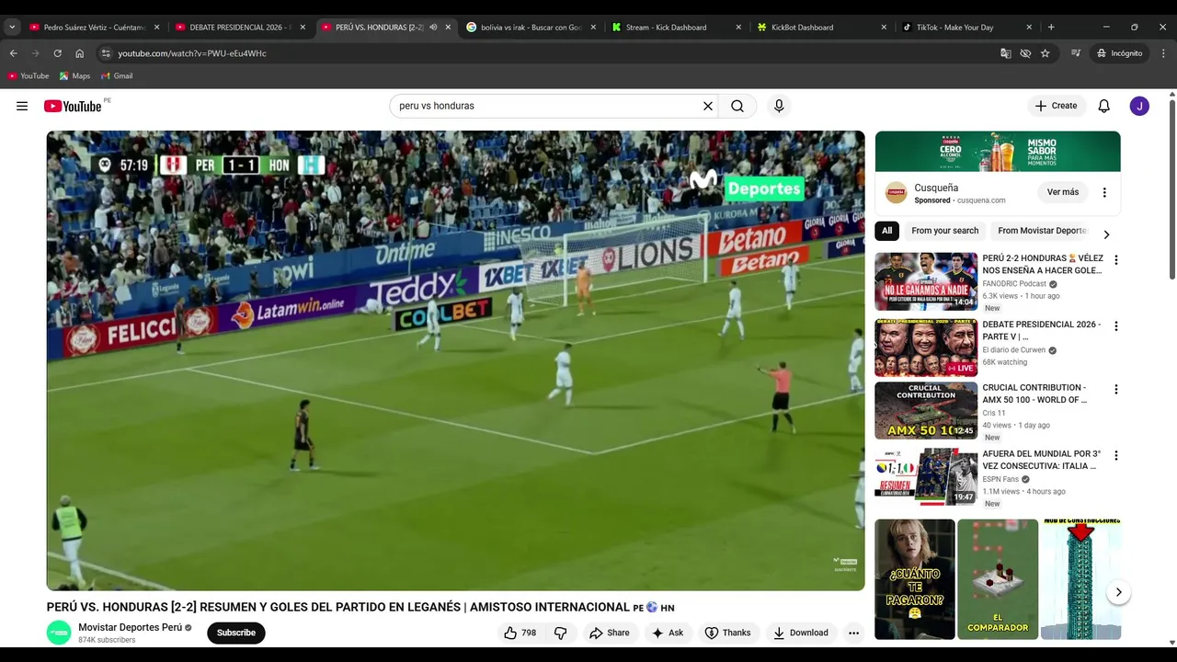Mute the Perú vs. Honduras tab audio
The width and height of the screenshot is (1177, 662).
tap(433, 28)
